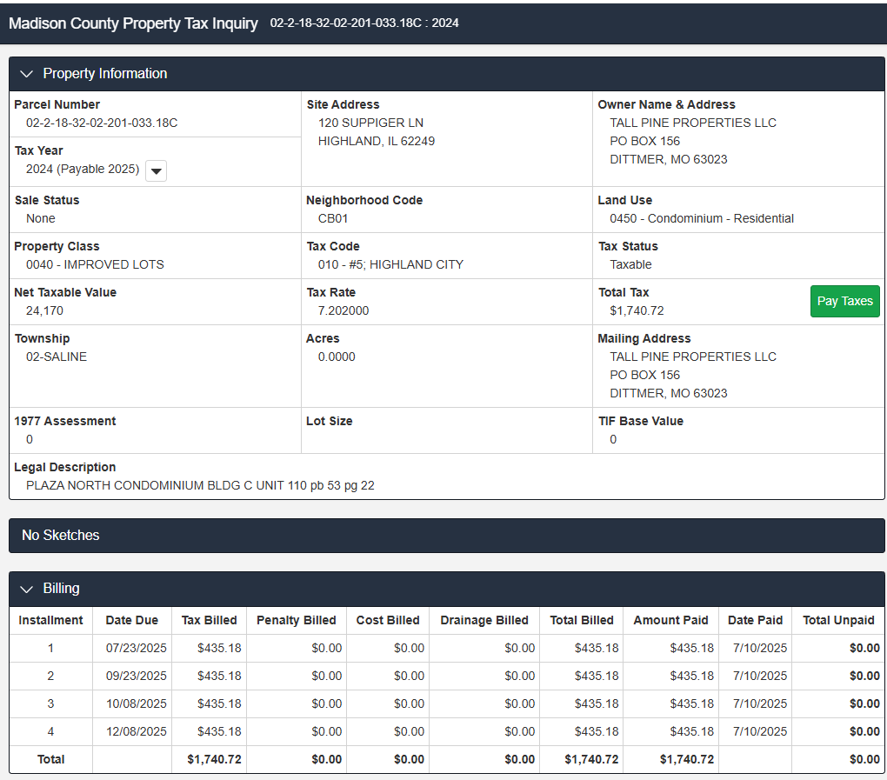887x780 pixels.
Task: Click the Madison County Property Tax Inquiry title
Action: pyautogui.click(x=133, y=23)
